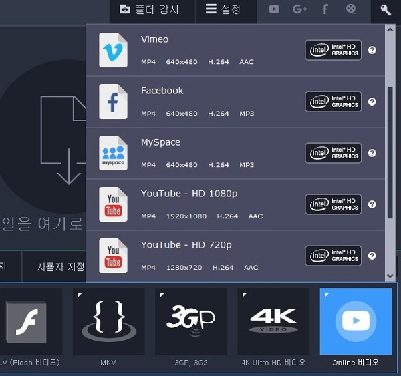Click scroll down arrow of preset list
The width and height of the screenshot is (401, 376).
390,276
